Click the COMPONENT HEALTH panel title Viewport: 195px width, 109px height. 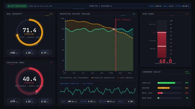[151, 72]
